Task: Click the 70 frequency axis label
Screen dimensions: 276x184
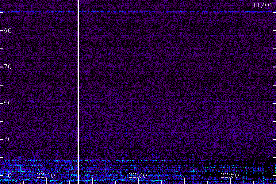Action: pos(8,67)
